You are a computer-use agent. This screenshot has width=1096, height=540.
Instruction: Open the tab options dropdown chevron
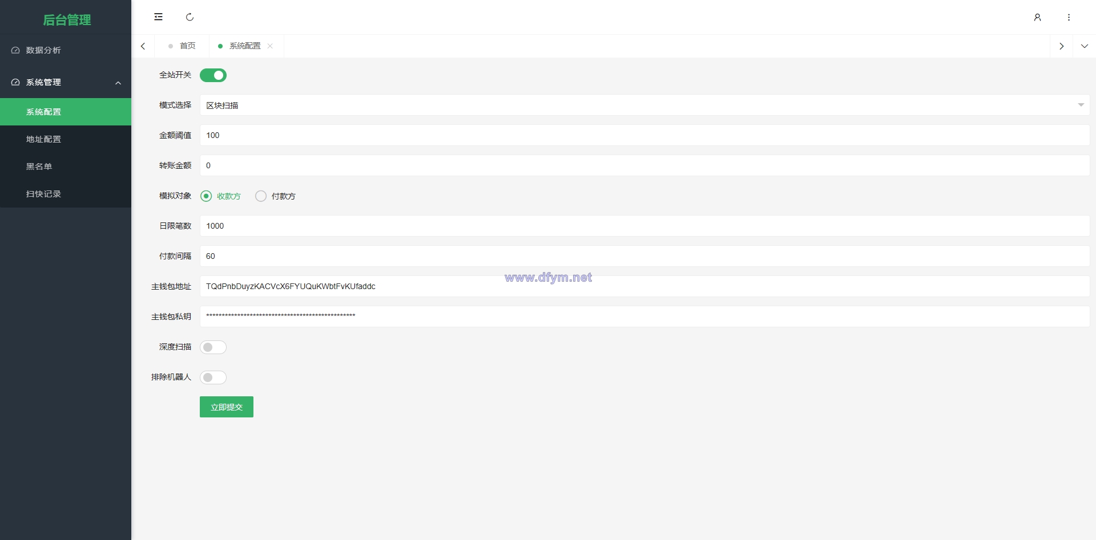click(x=1085, y=46)
